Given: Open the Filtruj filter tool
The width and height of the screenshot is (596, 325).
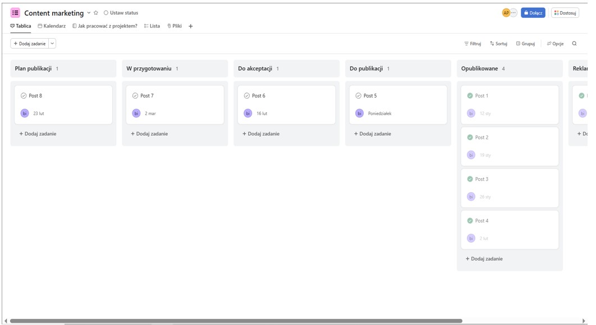Looking at the screenshot, I should (472, 44).
